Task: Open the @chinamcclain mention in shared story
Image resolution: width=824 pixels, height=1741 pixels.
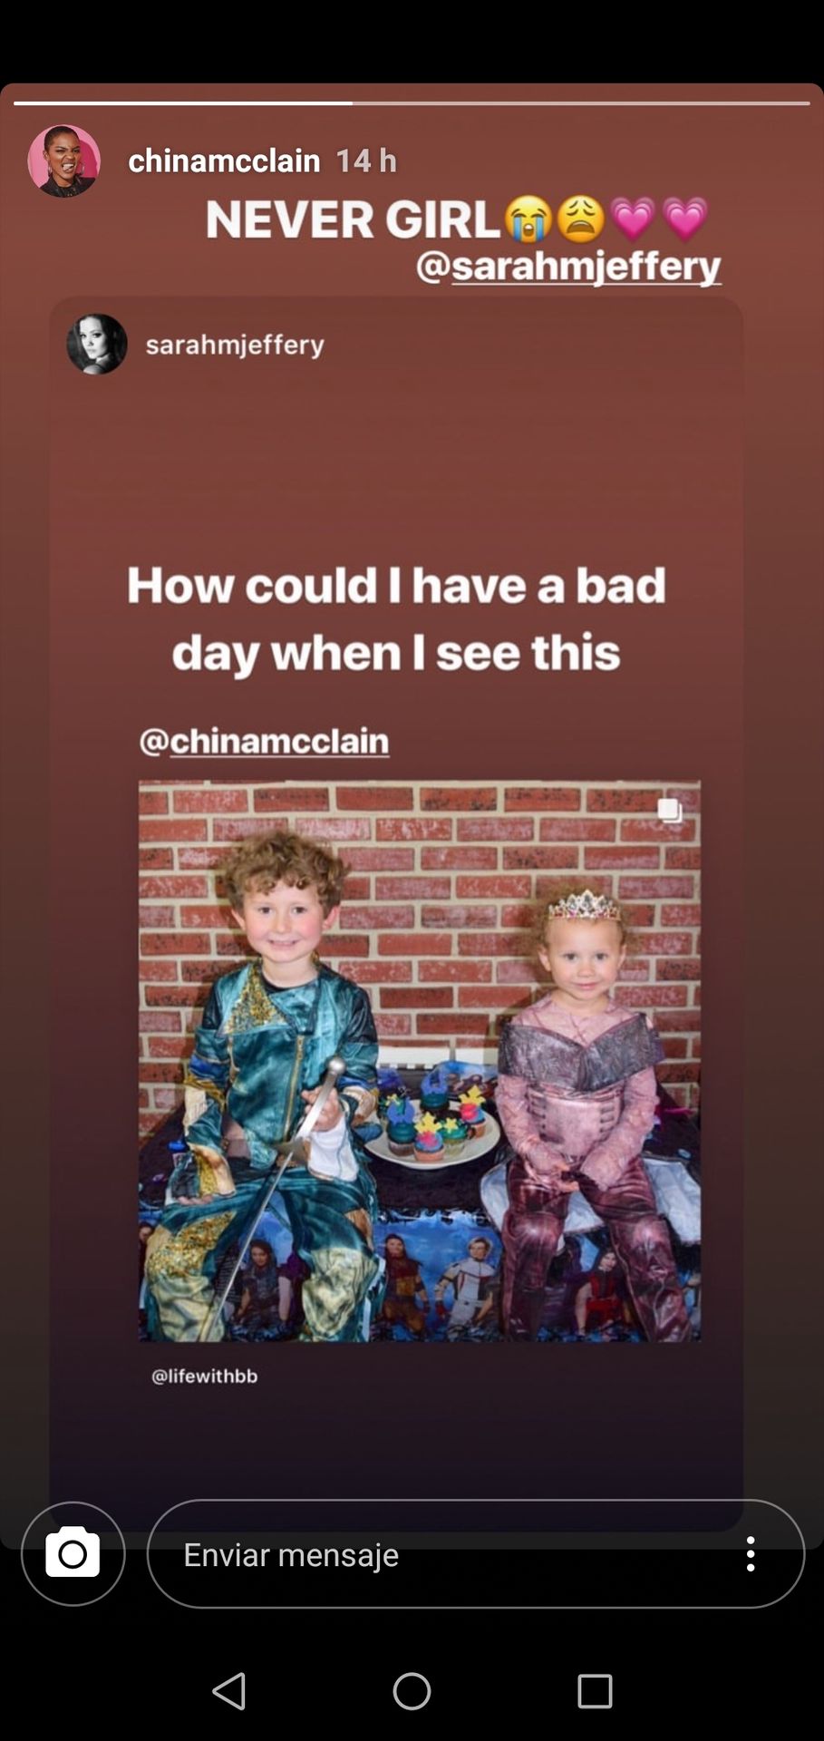Action: (265, 741)
